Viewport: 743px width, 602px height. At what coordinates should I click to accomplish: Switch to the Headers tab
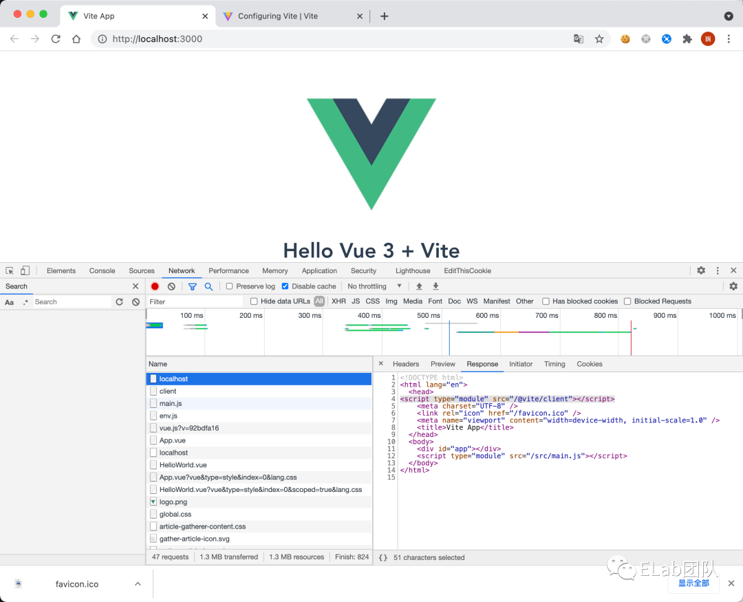click(406, 364)
